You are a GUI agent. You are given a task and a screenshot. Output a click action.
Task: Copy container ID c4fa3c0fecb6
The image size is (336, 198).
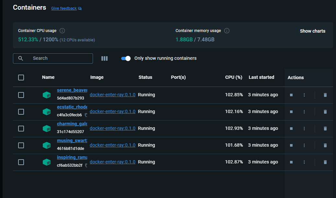(86, 115)
